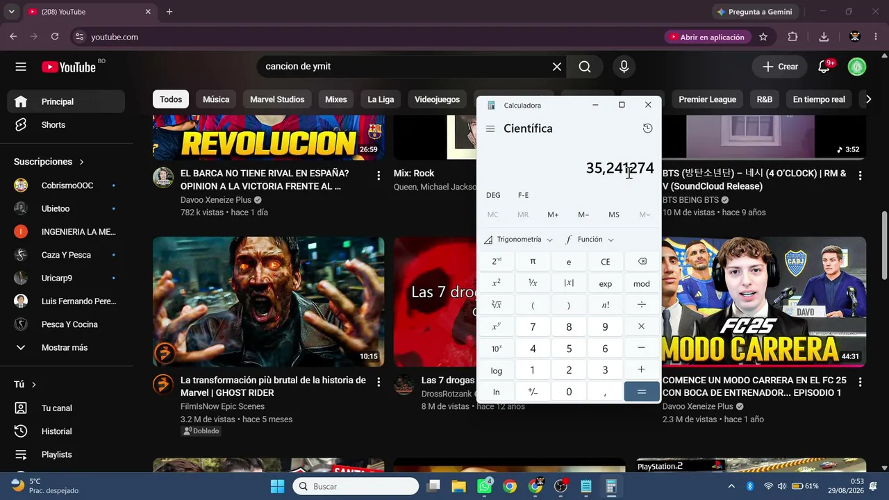Open the YouTube account avatar menu
This screenshot has width=889, height=500.
tap(856, 67)
